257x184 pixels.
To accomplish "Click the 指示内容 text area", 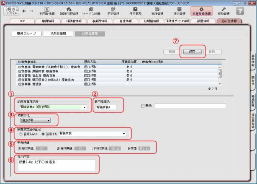I will 57,166.
